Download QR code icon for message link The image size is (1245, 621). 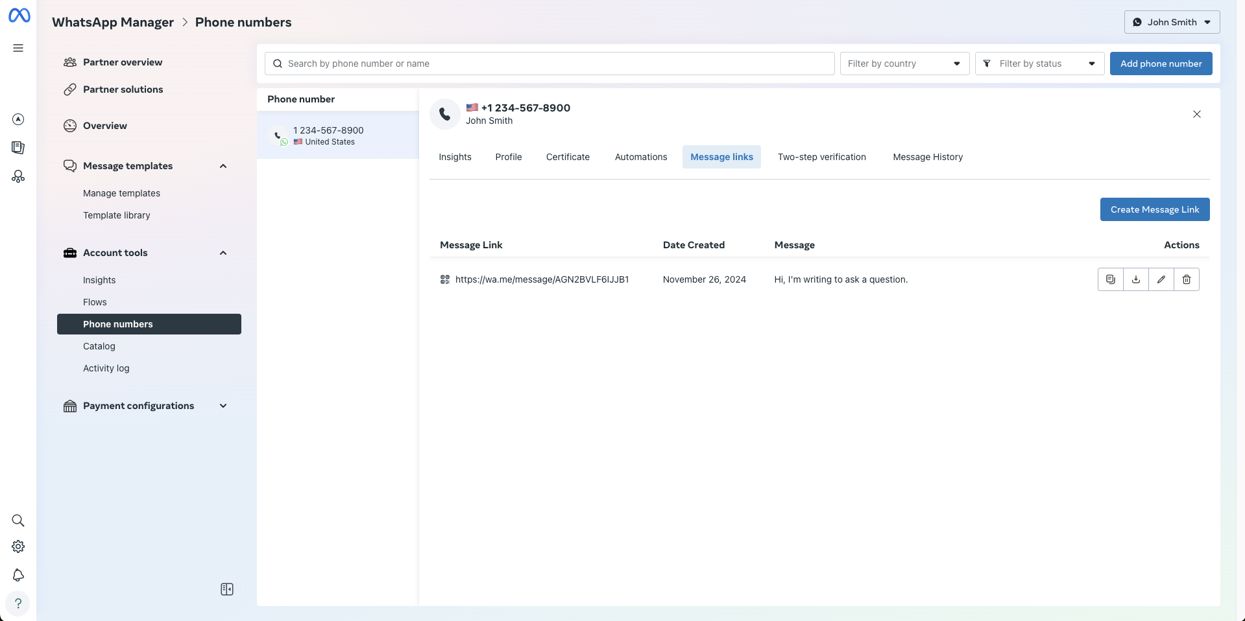(x=1136, y=279)
